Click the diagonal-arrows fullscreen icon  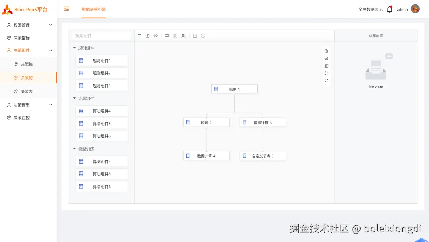[326, 81]
